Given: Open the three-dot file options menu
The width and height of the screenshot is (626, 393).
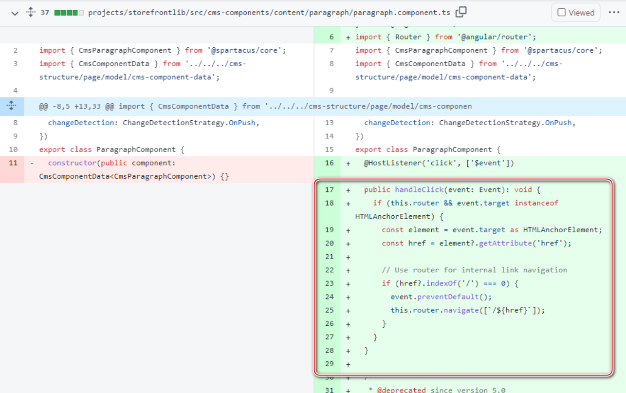Looking at the screenshot, I should click(614, 13).
